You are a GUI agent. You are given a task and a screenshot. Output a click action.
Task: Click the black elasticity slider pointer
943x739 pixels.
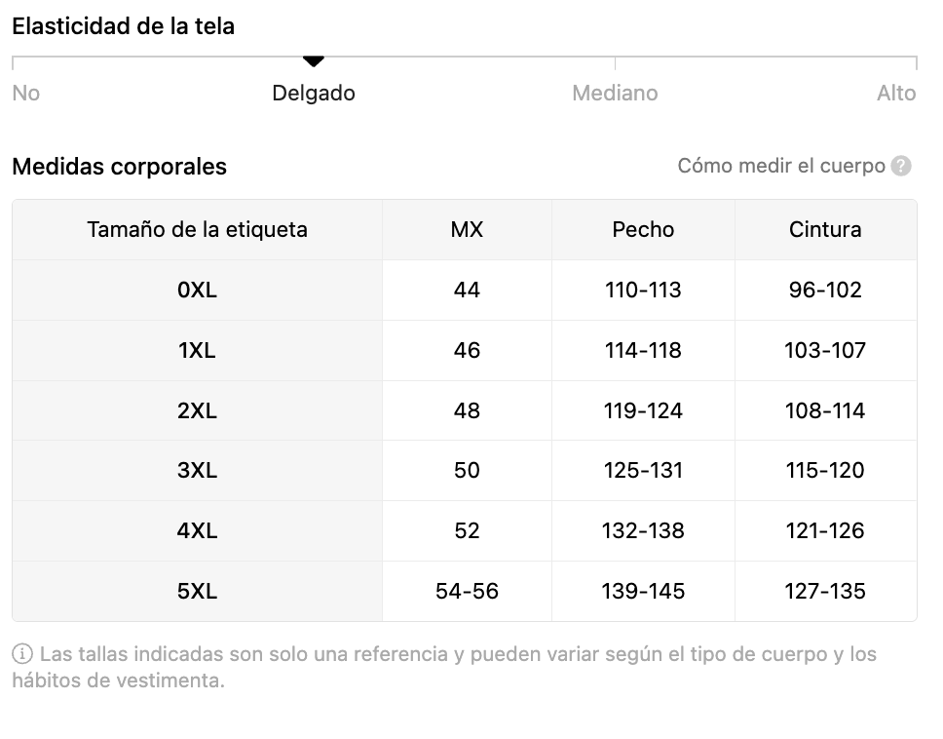314,60
